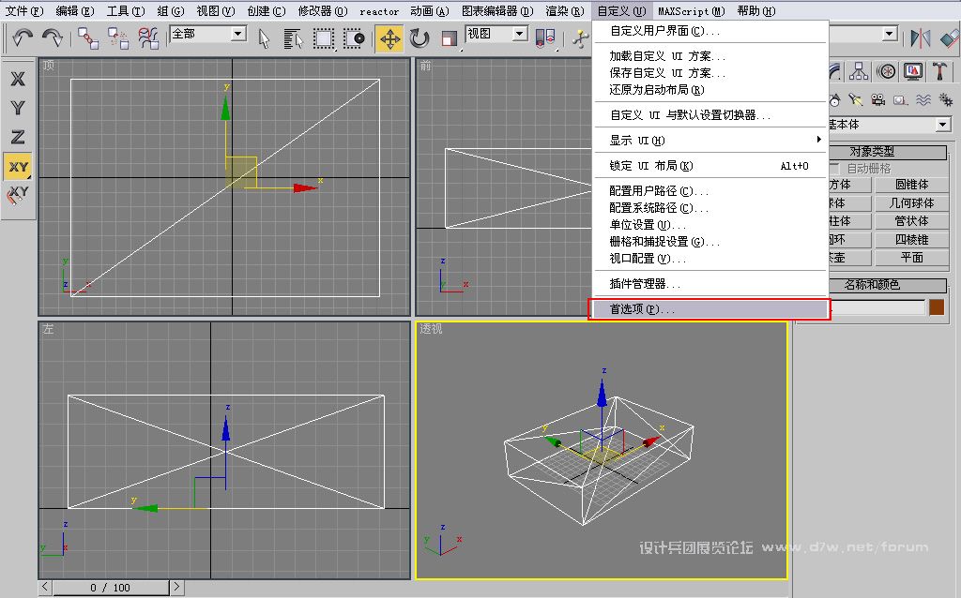
Task: Choose the Select Object arrow tool
Action: (264, 38)
